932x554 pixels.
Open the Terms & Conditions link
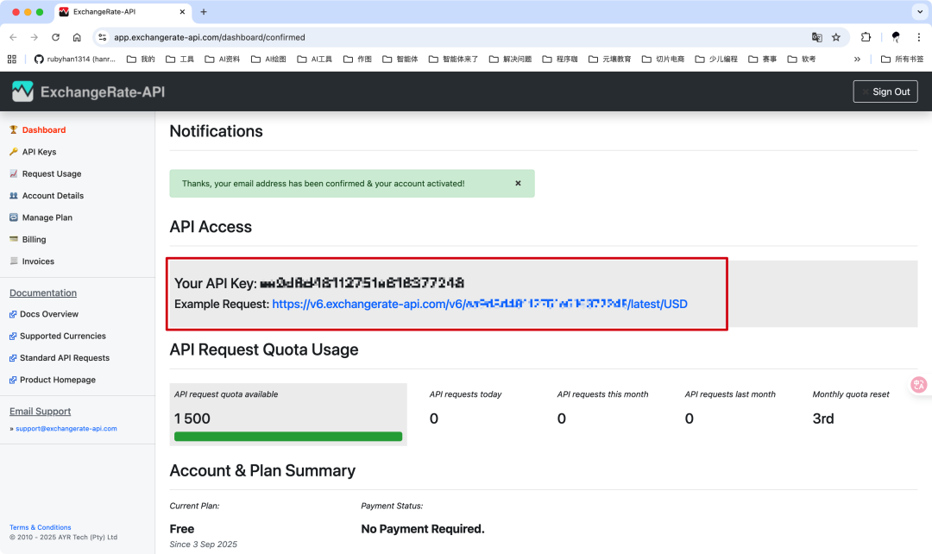[x=40, y=527]
